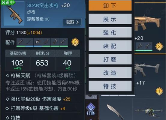Choose 强化 from the action menu

[110, 32]
